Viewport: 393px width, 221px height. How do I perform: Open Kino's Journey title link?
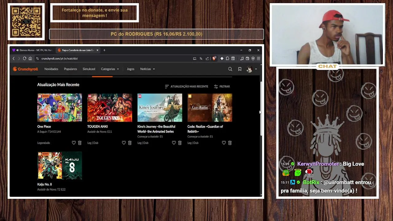[156, 129]
